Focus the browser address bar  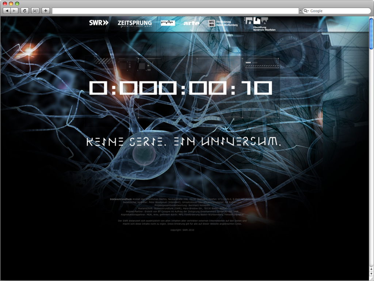(x=175, y=11)
